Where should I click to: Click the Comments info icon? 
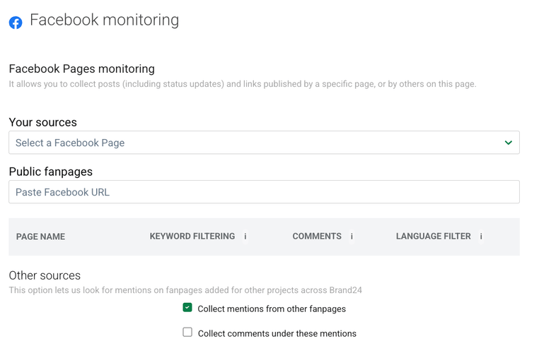coord(352,237)
